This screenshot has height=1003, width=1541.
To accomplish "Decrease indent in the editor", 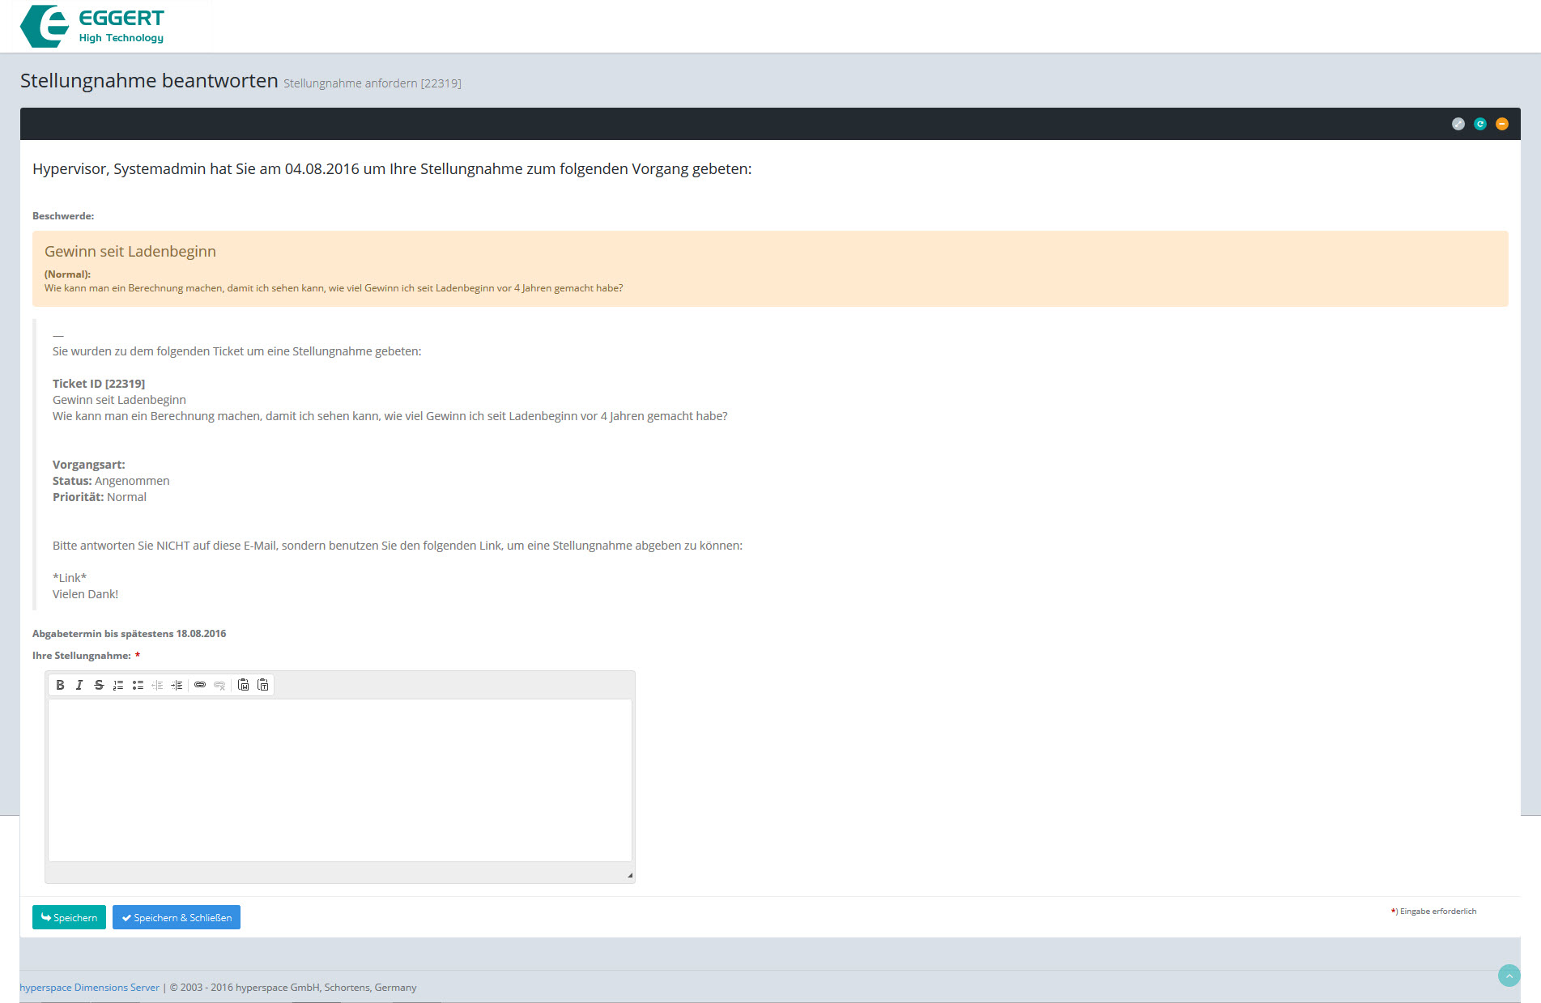I will point(157,685).
